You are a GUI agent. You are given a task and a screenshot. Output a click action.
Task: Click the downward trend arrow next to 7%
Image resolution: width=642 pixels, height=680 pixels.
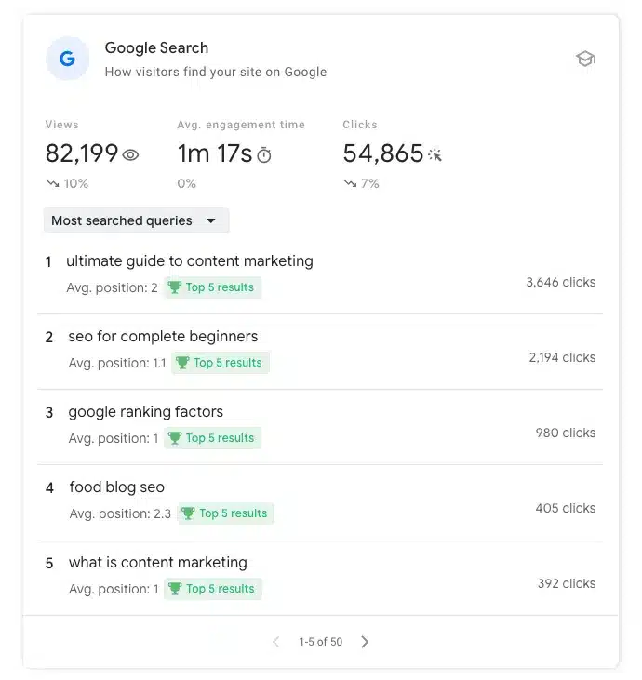[350, 183]
